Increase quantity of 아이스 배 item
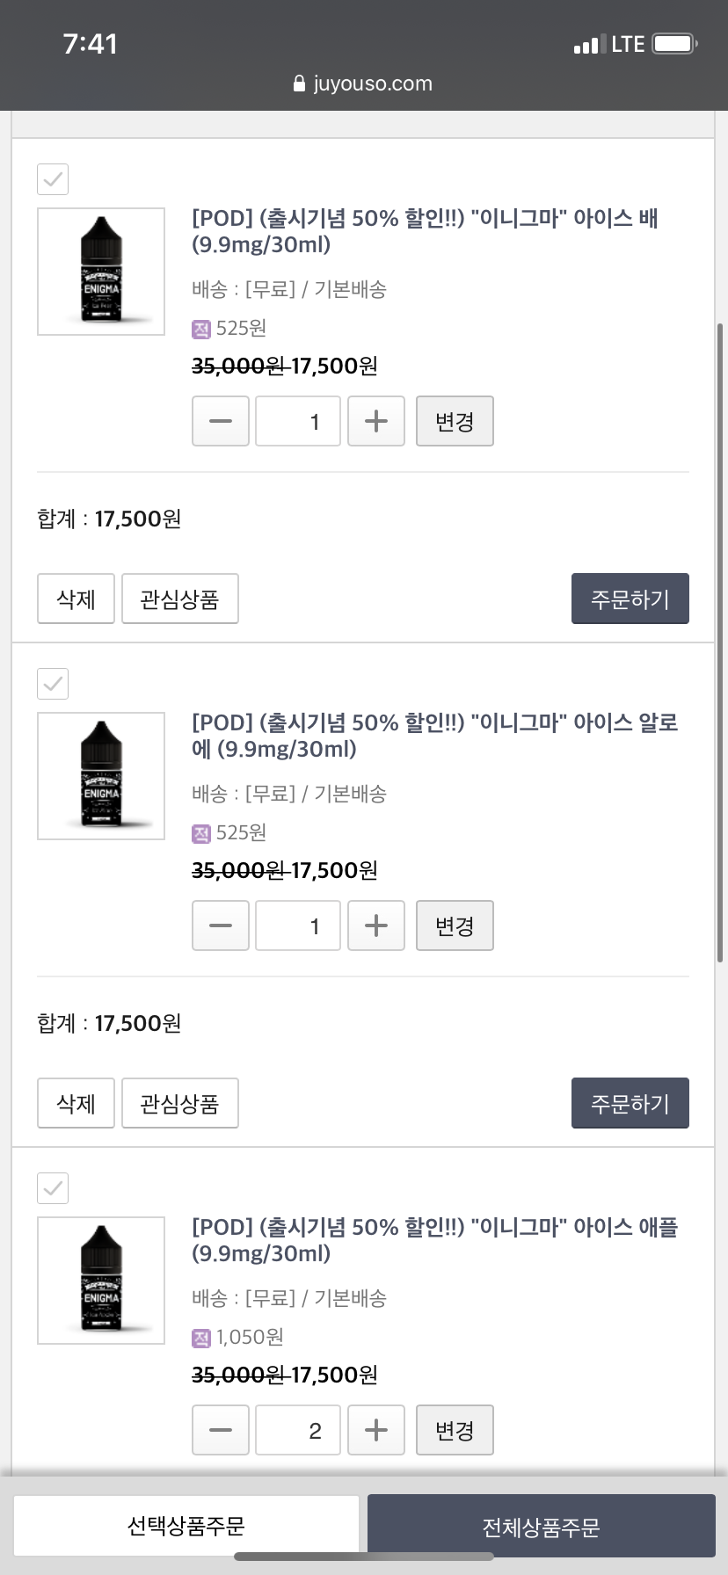The width and height of the screenshot is (728, 1575). click(x=375, y=421)
